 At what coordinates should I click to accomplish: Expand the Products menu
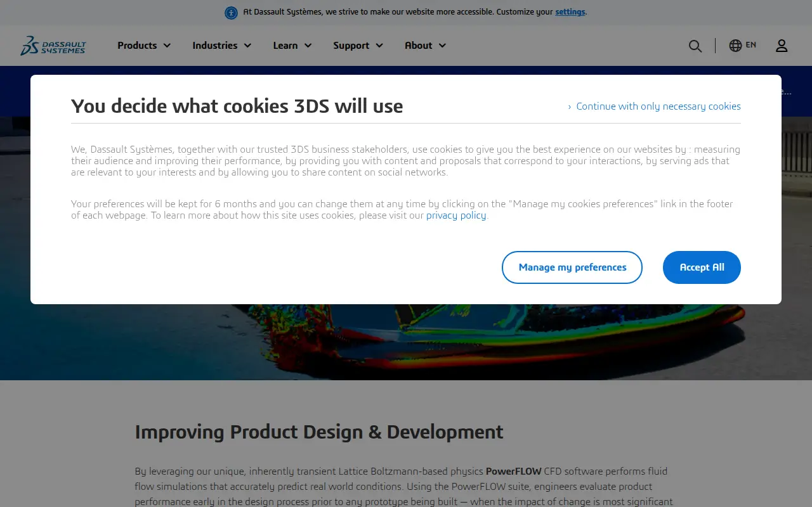pos(144,46)
